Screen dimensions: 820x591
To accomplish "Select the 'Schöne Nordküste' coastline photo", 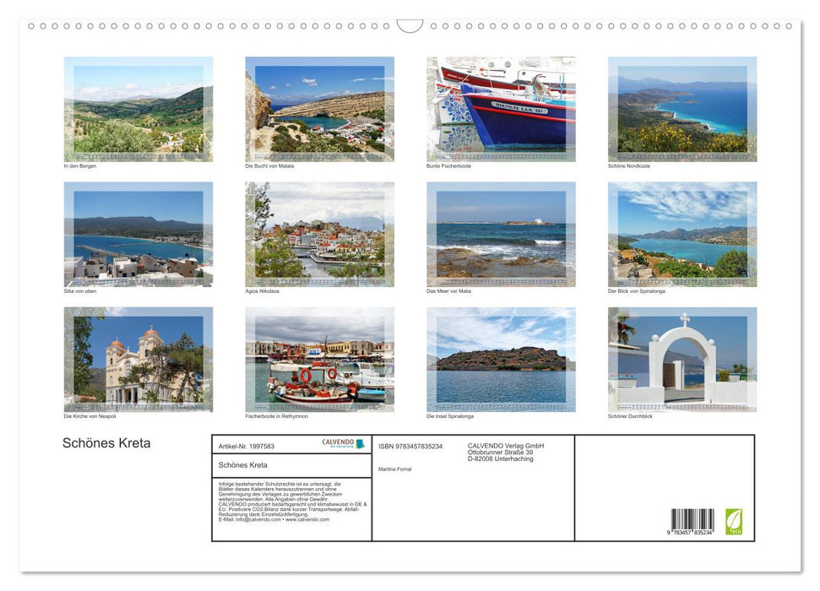I will pyautogui.click(x=682, y=109).
